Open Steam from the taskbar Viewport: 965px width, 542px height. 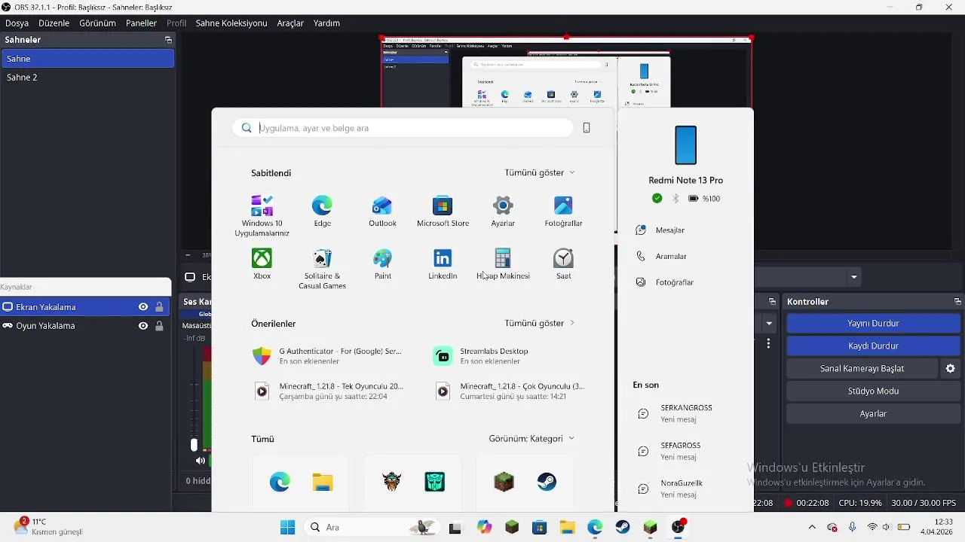click(623, 528)
